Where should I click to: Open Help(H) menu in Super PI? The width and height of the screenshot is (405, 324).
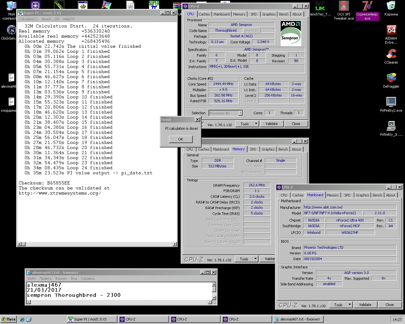(69, 19)
